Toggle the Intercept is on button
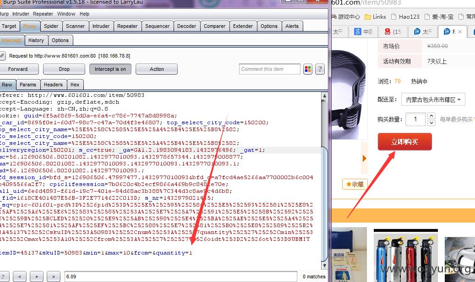This screenshot has height=282, width=475. coord(110,69)
